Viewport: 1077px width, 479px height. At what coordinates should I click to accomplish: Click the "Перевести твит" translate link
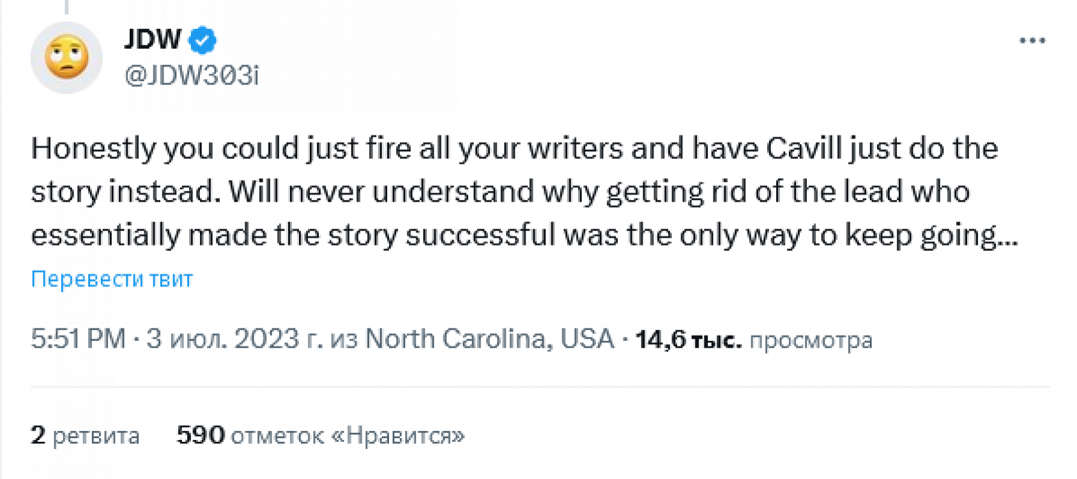coord(112,279)
